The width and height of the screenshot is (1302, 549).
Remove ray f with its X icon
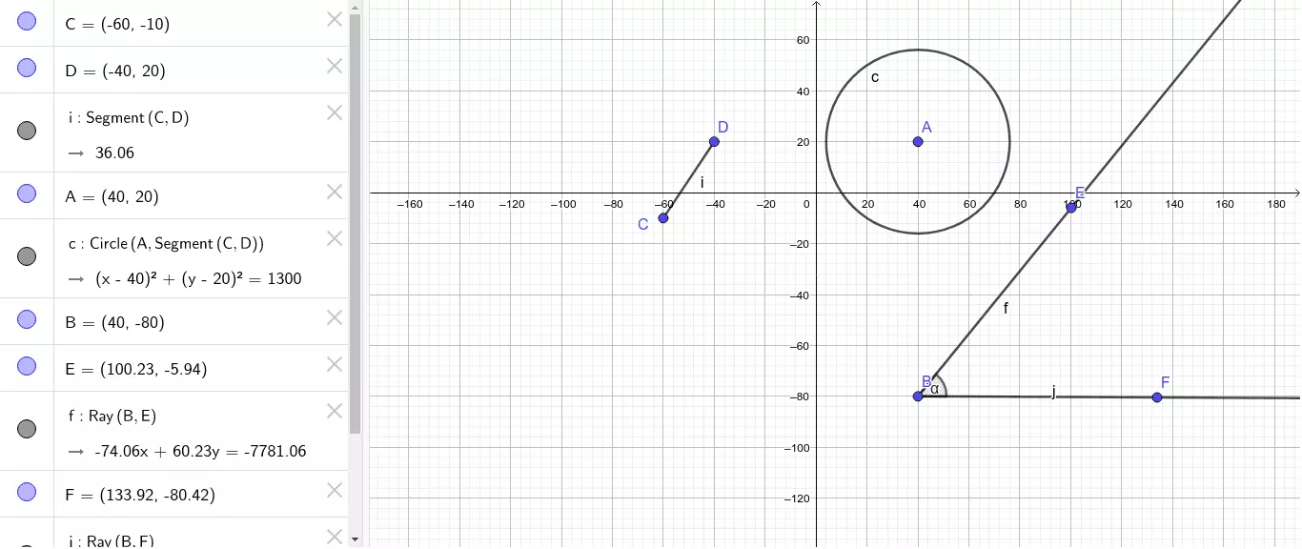click(335, 411)
